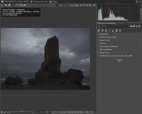142x114 pixels.
Task: Switch to Editor tab
Action: click(x=54, y=2)
